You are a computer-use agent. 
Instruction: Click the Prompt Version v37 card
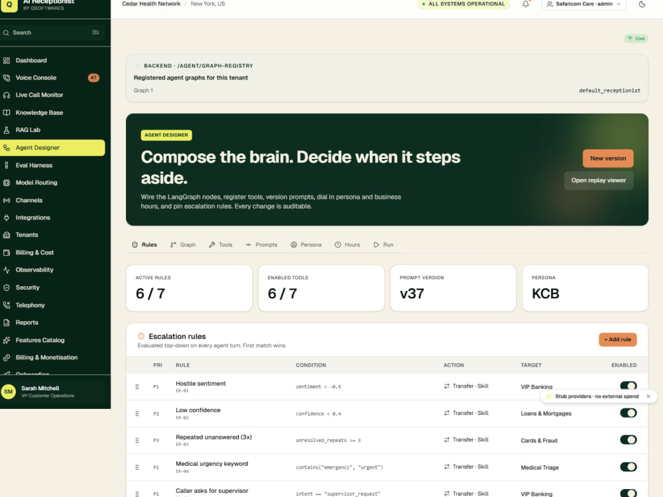[453, 288]
